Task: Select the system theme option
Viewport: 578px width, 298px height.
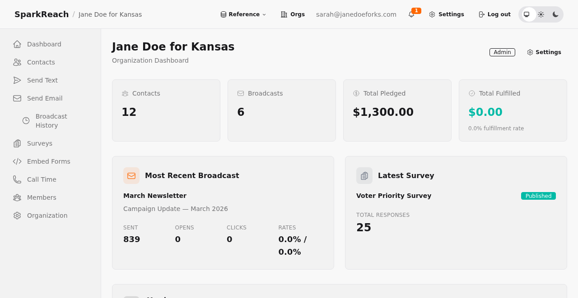Action: pos(527,14)
